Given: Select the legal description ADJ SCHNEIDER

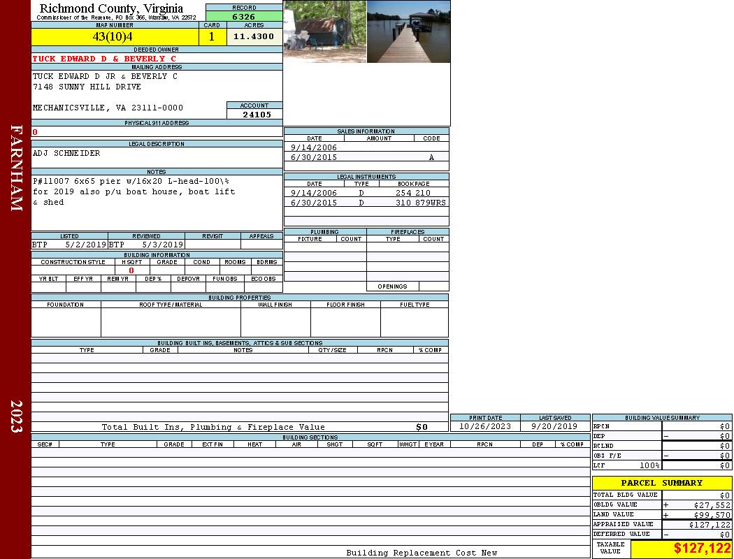Looking at the screenshot, I should pos(66,153).
